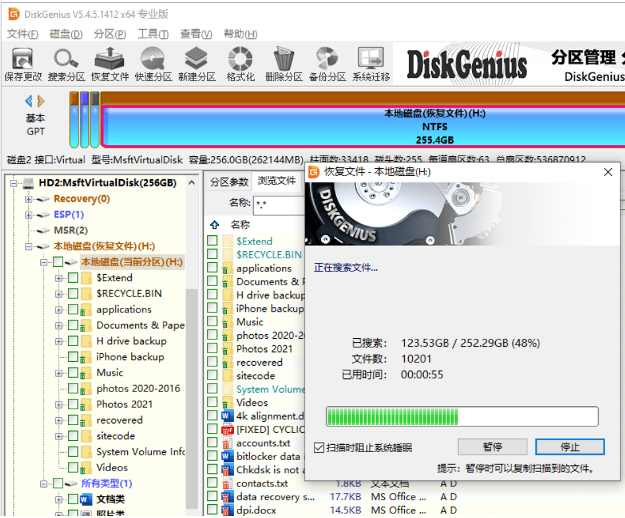Collapse the HD2:MsftVirtualDisk tree node
Viewport: 625px width, 518px height.
coord(14,183)
